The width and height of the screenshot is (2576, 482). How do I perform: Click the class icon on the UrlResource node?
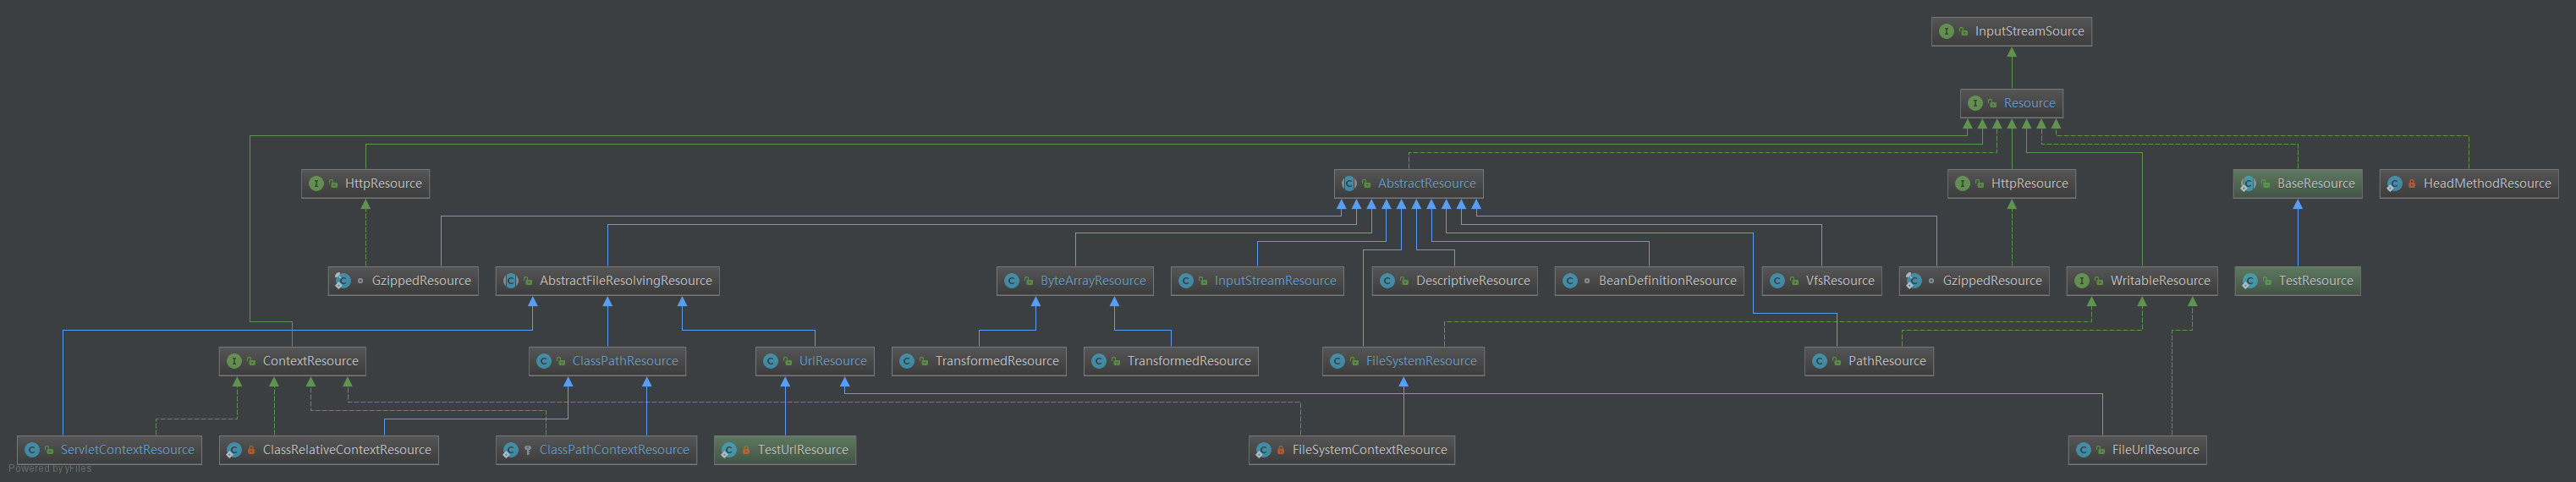click(771, 361)
